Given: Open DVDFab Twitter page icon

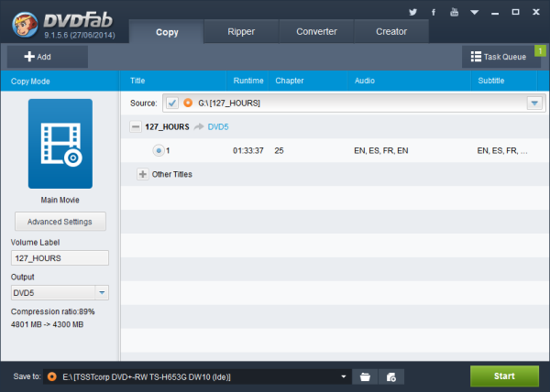Looking at the screenshot, I should pyautogui.click(x=412, y=12).
